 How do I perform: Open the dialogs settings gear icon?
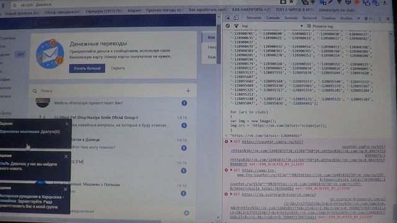(186, 213)
